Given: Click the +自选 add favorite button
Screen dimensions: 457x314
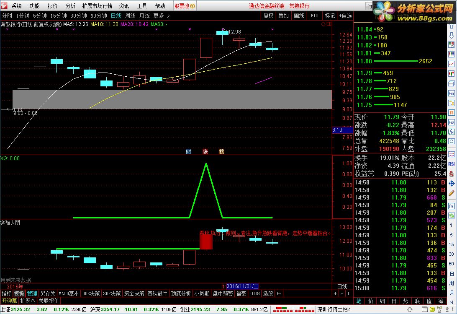Looking at the screenshot, I should tap(345, 16).
